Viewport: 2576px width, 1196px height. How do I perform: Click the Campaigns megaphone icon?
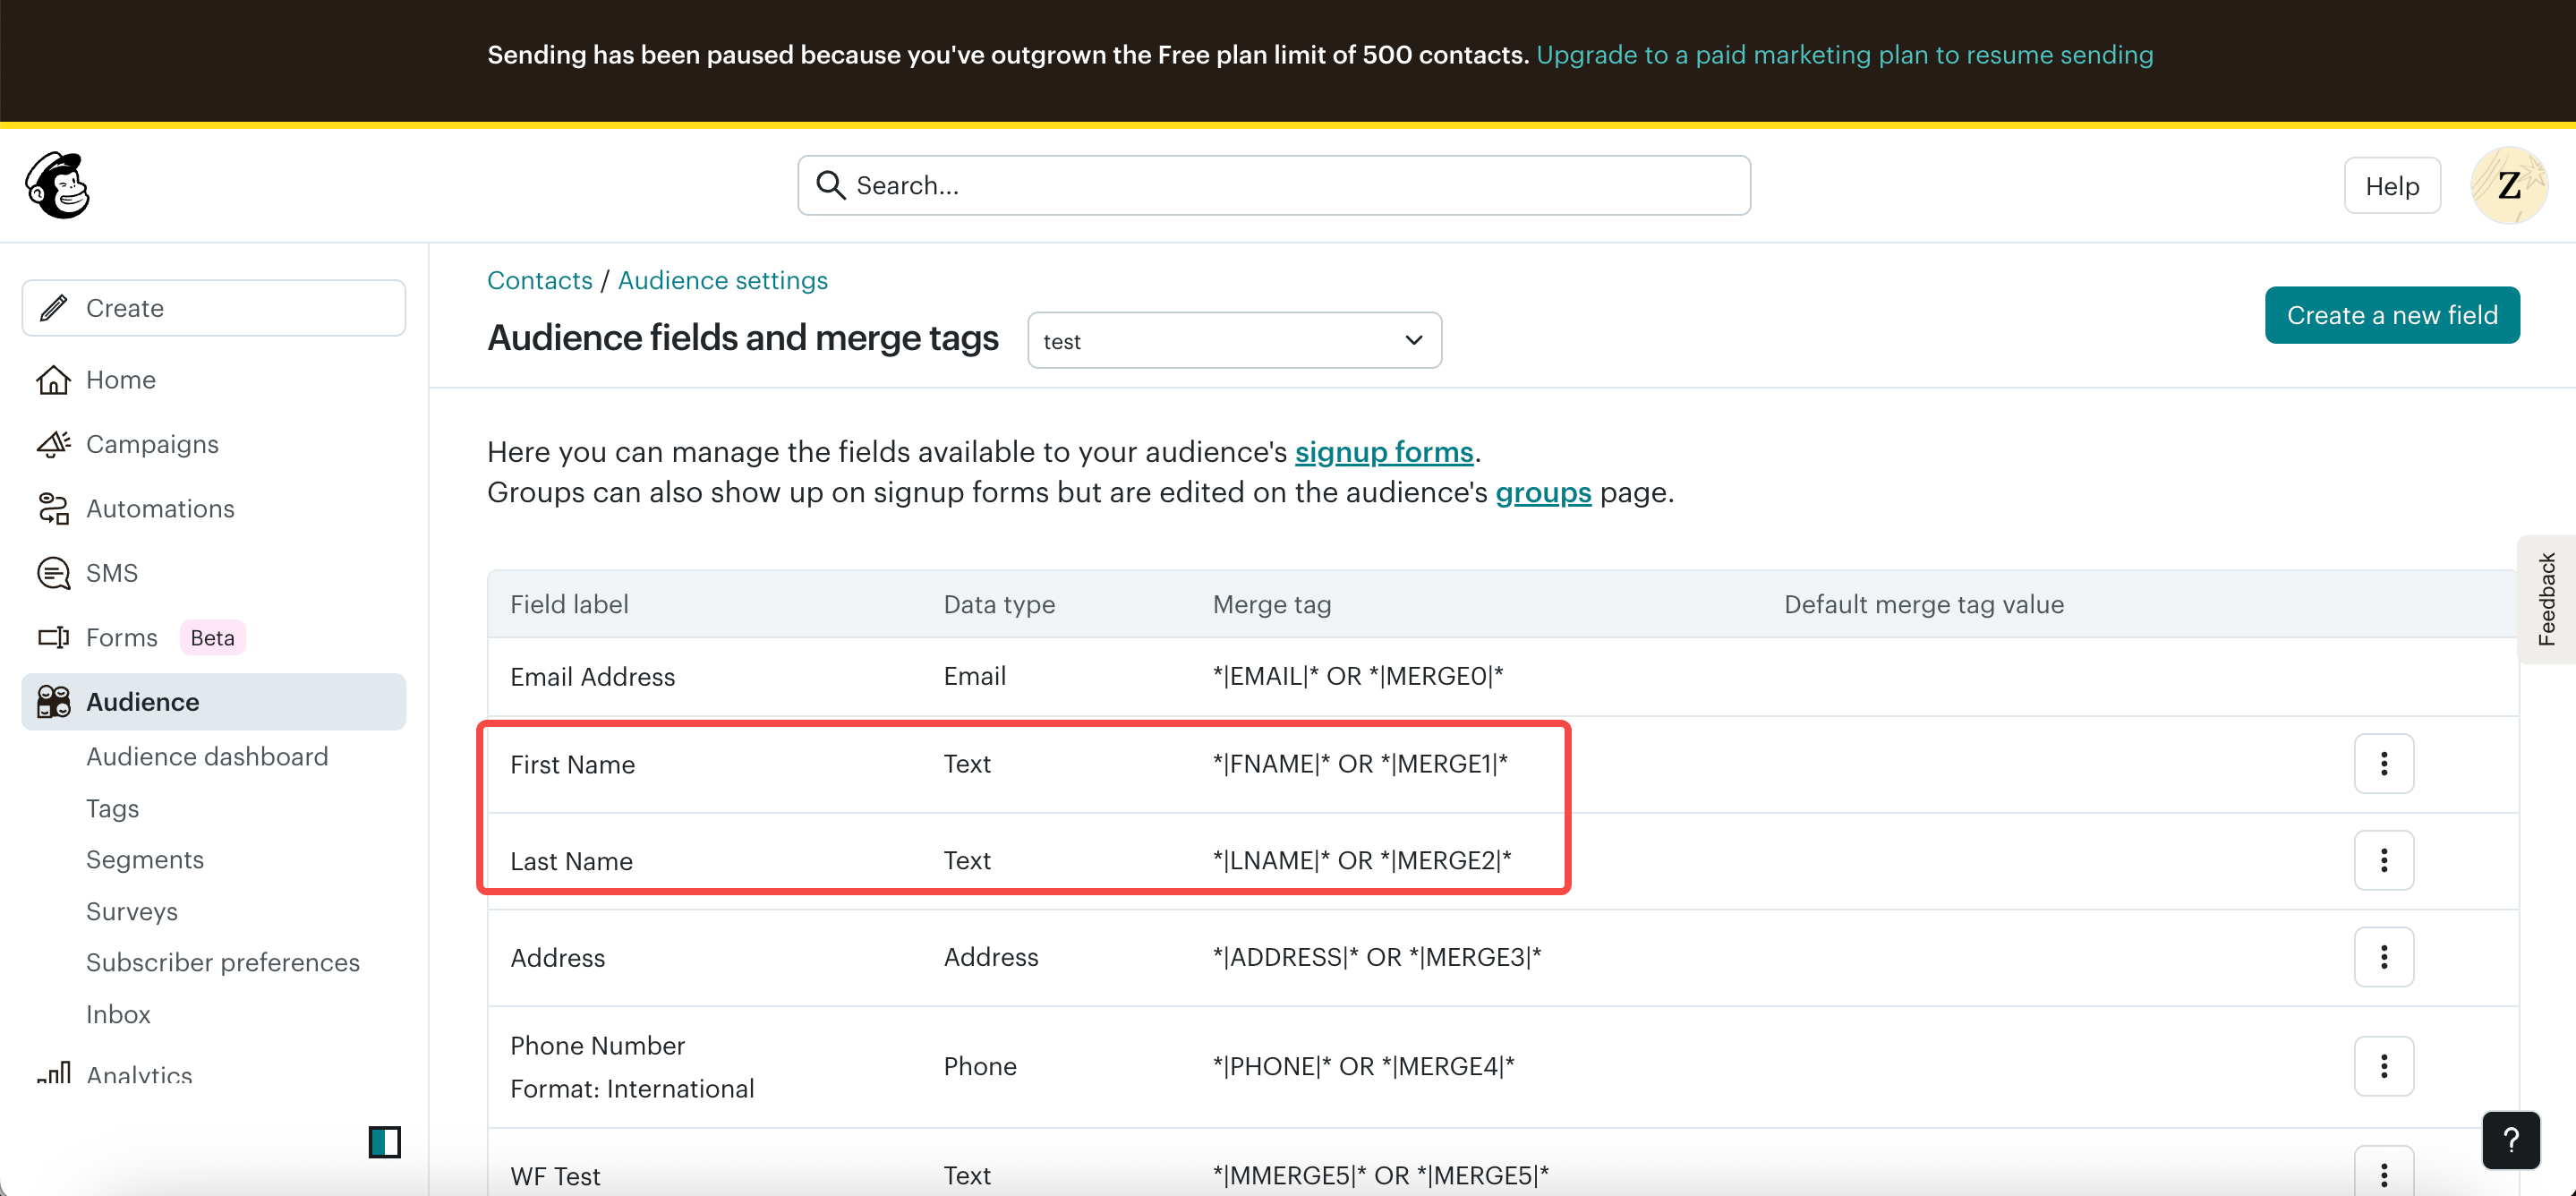click(53, 444)
